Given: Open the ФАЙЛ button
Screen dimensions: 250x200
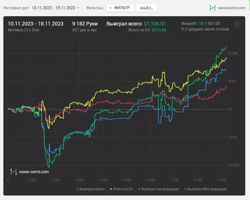Looking at the screenshot, I should pyautogui.click(x=147, y=8).
